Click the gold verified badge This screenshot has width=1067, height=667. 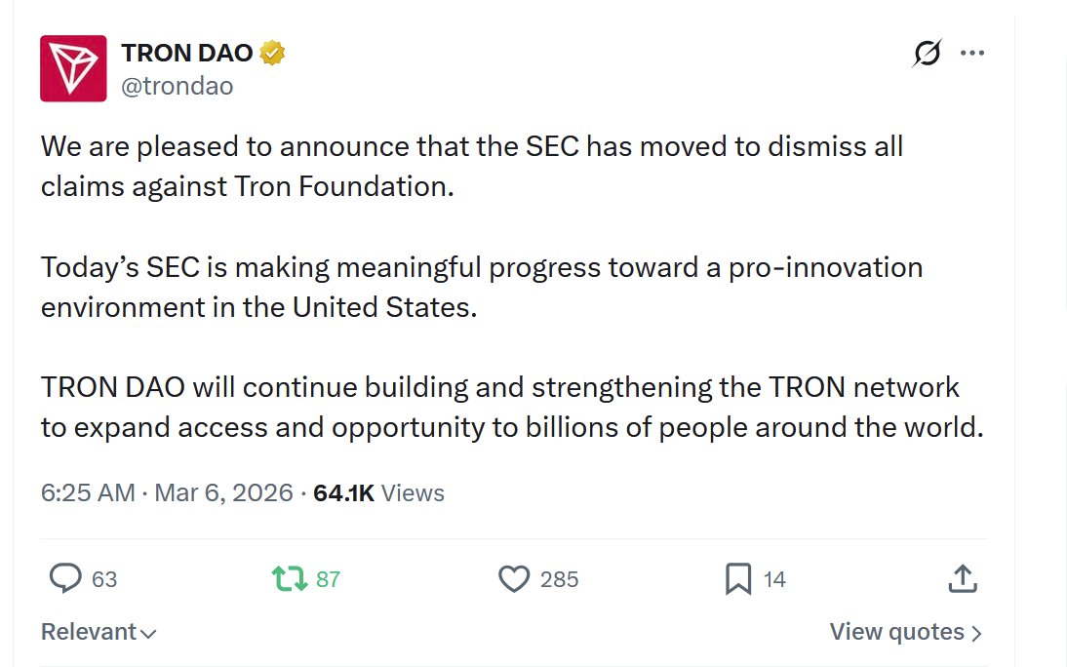pyautogui.click(x=272, y=54)
